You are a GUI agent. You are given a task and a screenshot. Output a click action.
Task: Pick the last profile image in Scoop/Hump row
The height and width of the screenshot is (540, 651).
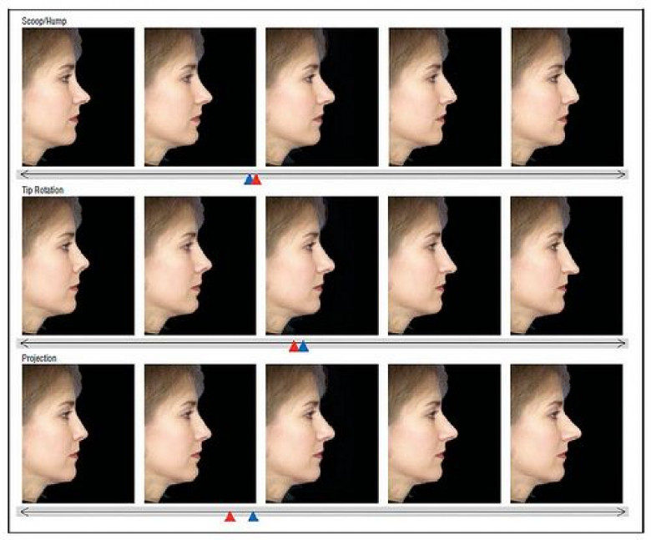(x=567, y=97)
